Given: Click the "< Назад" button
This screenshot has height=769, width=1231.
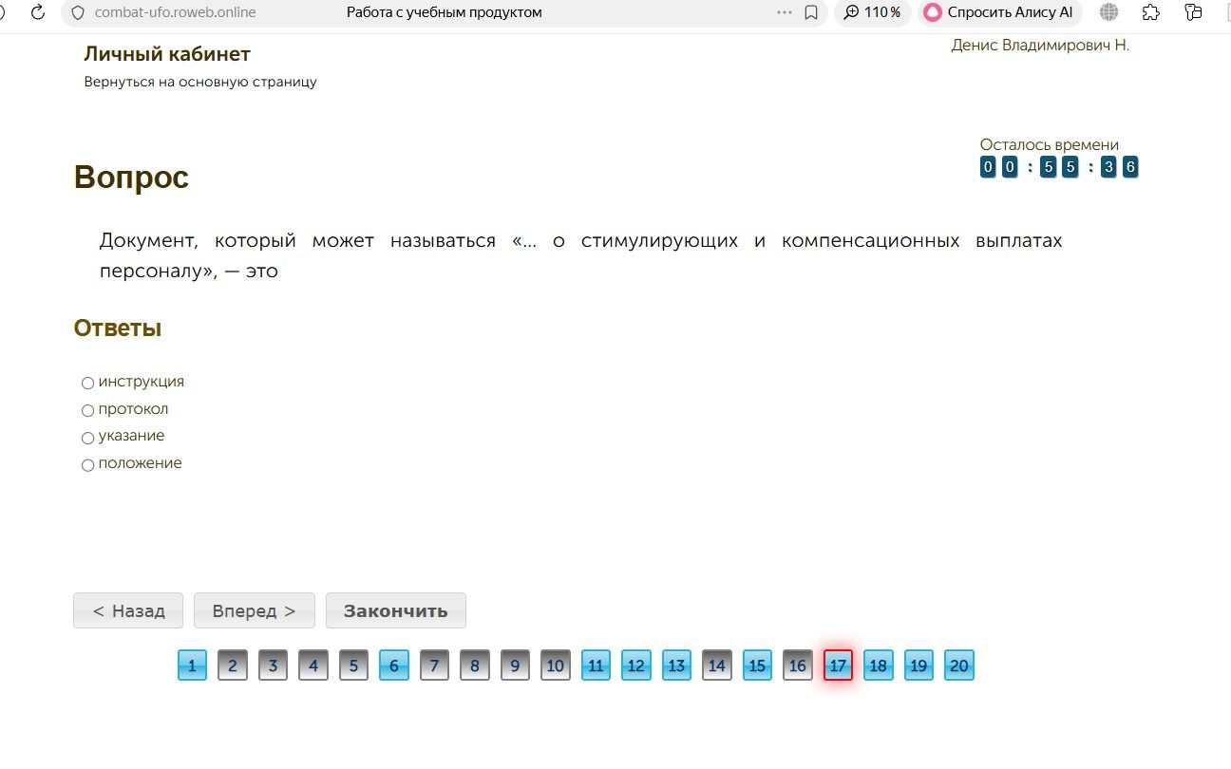Looking at the screenshot, I should [128, 610].
